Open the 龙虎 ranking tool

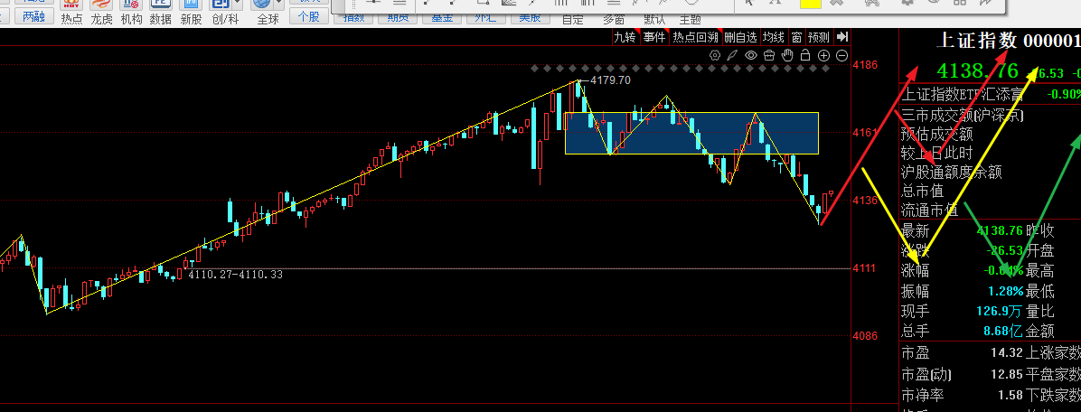[101, 12]
